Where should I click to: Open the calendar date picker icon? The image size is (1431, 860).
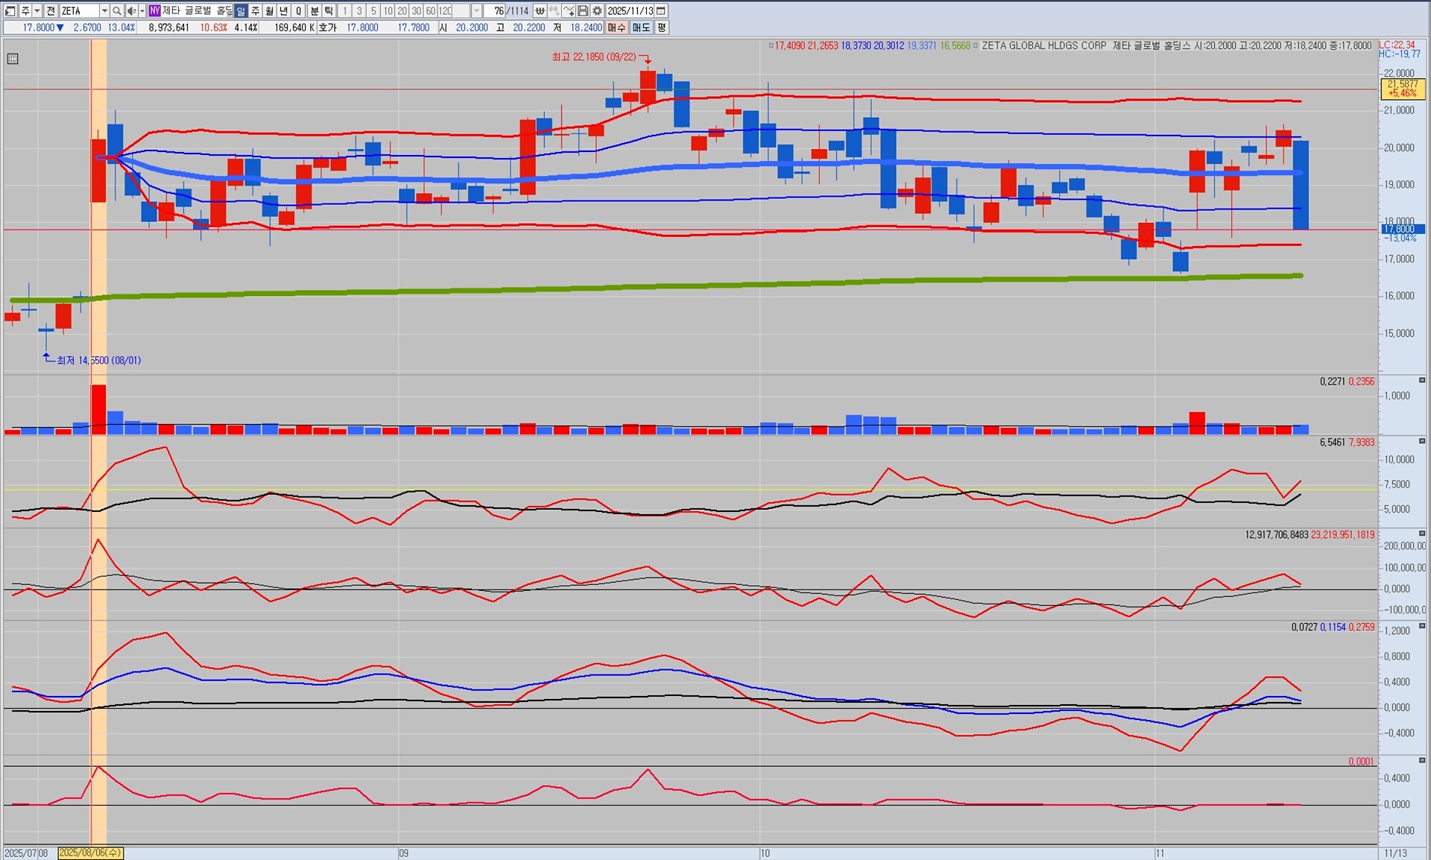(661, 10)
